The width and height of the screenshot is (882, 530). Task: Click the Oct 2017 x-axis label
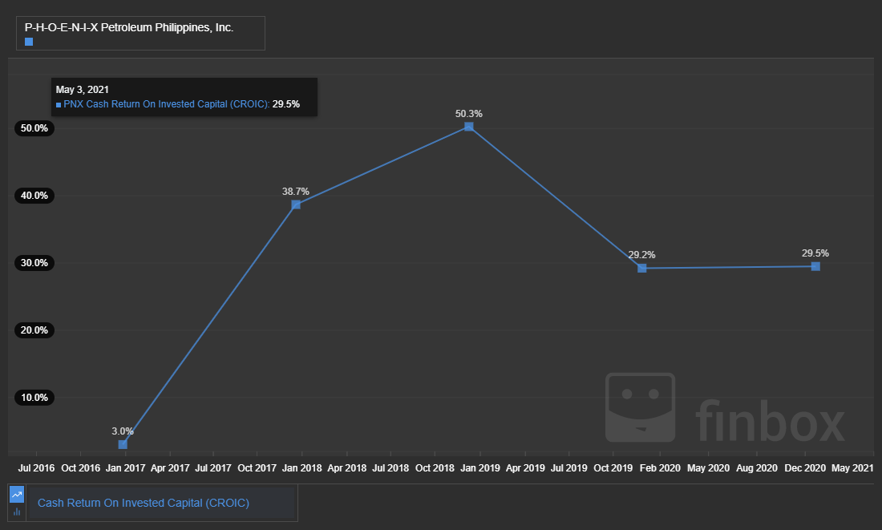257,468
